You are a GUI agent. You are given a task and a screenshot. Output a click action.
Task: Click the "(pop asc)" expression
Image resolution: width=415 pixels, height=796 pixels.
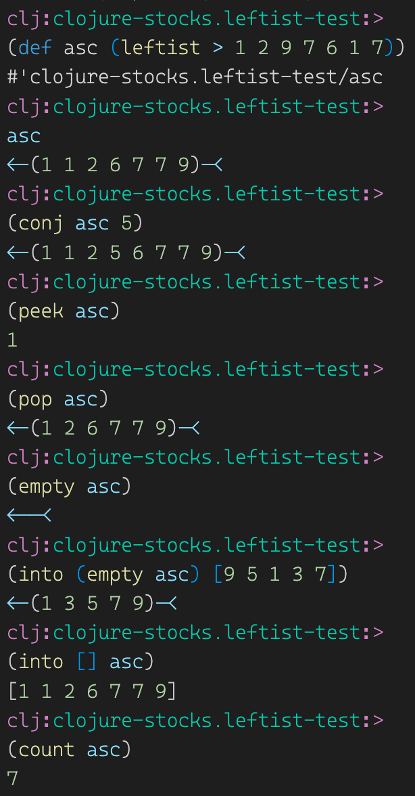point(58,399)
